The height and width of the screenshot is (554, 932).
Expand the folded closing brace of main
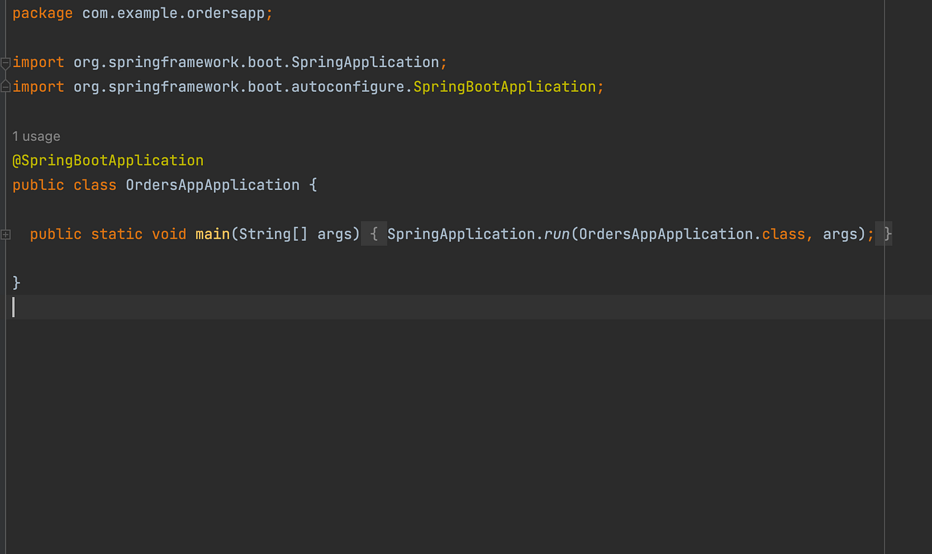pos(886,233)
